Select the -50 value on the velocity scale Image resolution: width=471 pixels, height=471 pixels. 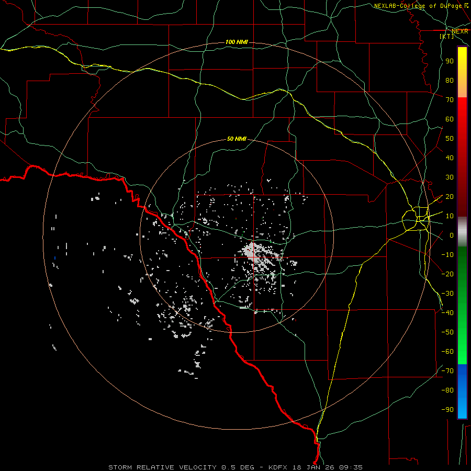(447, 332)
